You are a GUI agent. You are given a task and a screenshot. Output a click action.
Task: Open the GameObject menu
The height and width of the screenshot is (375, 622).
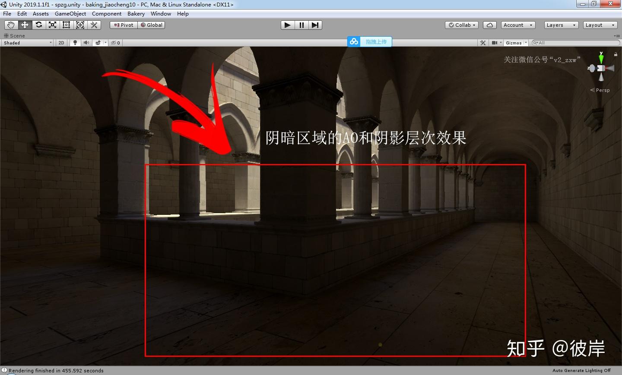pos(70,14)
